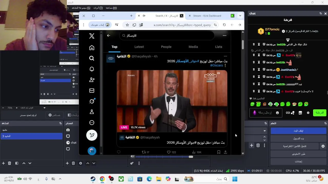This screenshot has height=184, width=328.
Task: Share the Oscars live tweet
Action: [x=225, y=152]
